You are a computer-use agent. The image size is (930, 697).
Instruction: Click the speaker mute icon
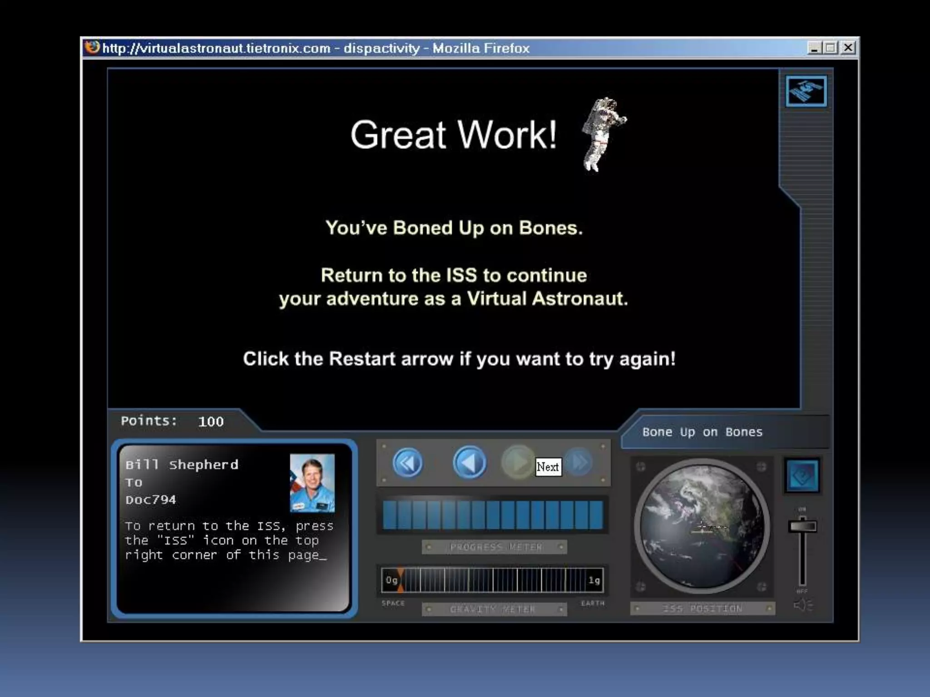click(x=803, y=605)
